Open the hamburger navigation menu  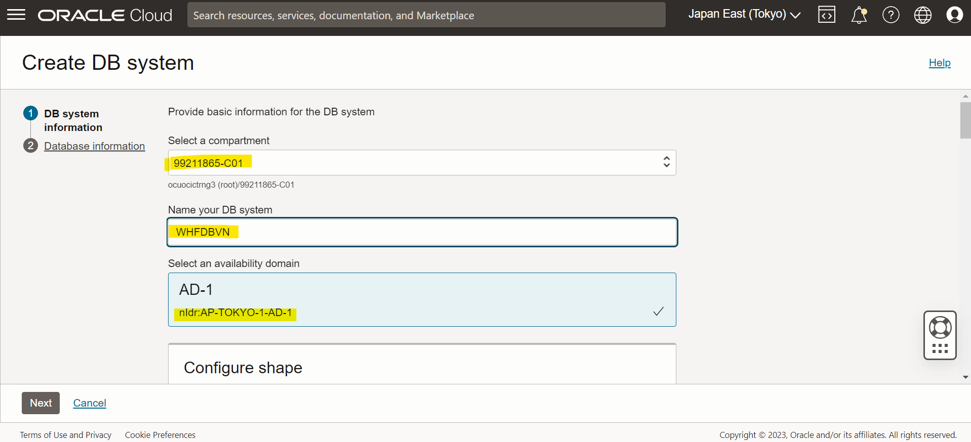tap(16, 15)
